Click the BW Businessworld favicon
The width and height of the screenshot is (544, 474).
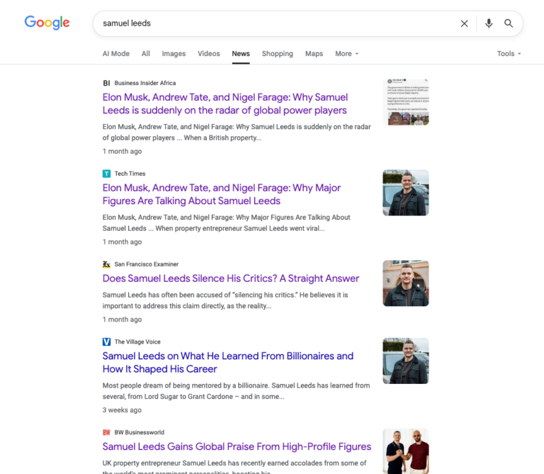pyautogui.click(x=106, y=432)
